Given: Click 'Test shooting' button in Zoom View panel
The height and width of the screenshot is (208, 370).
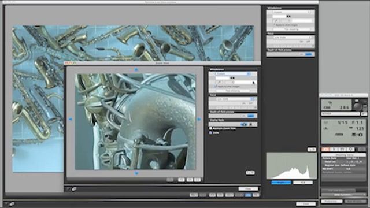Looking at the screenshot, I should coord(233,91).
